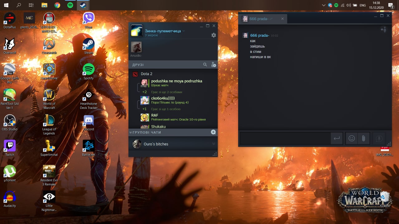Open the Hearthstone Deck Tracker icon
The image size is (399, 224).
89,99
